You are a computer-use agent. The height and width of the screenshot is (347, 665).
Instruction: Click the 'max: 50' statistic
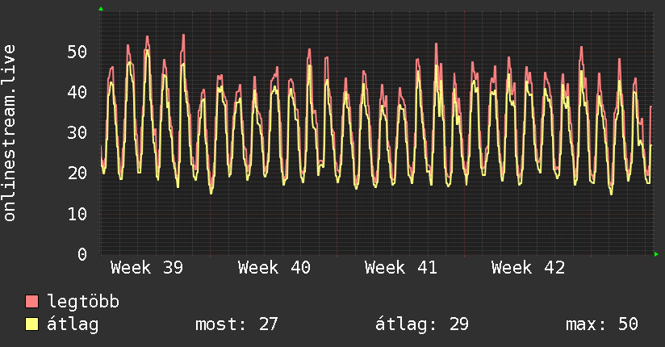pos(602,324)
